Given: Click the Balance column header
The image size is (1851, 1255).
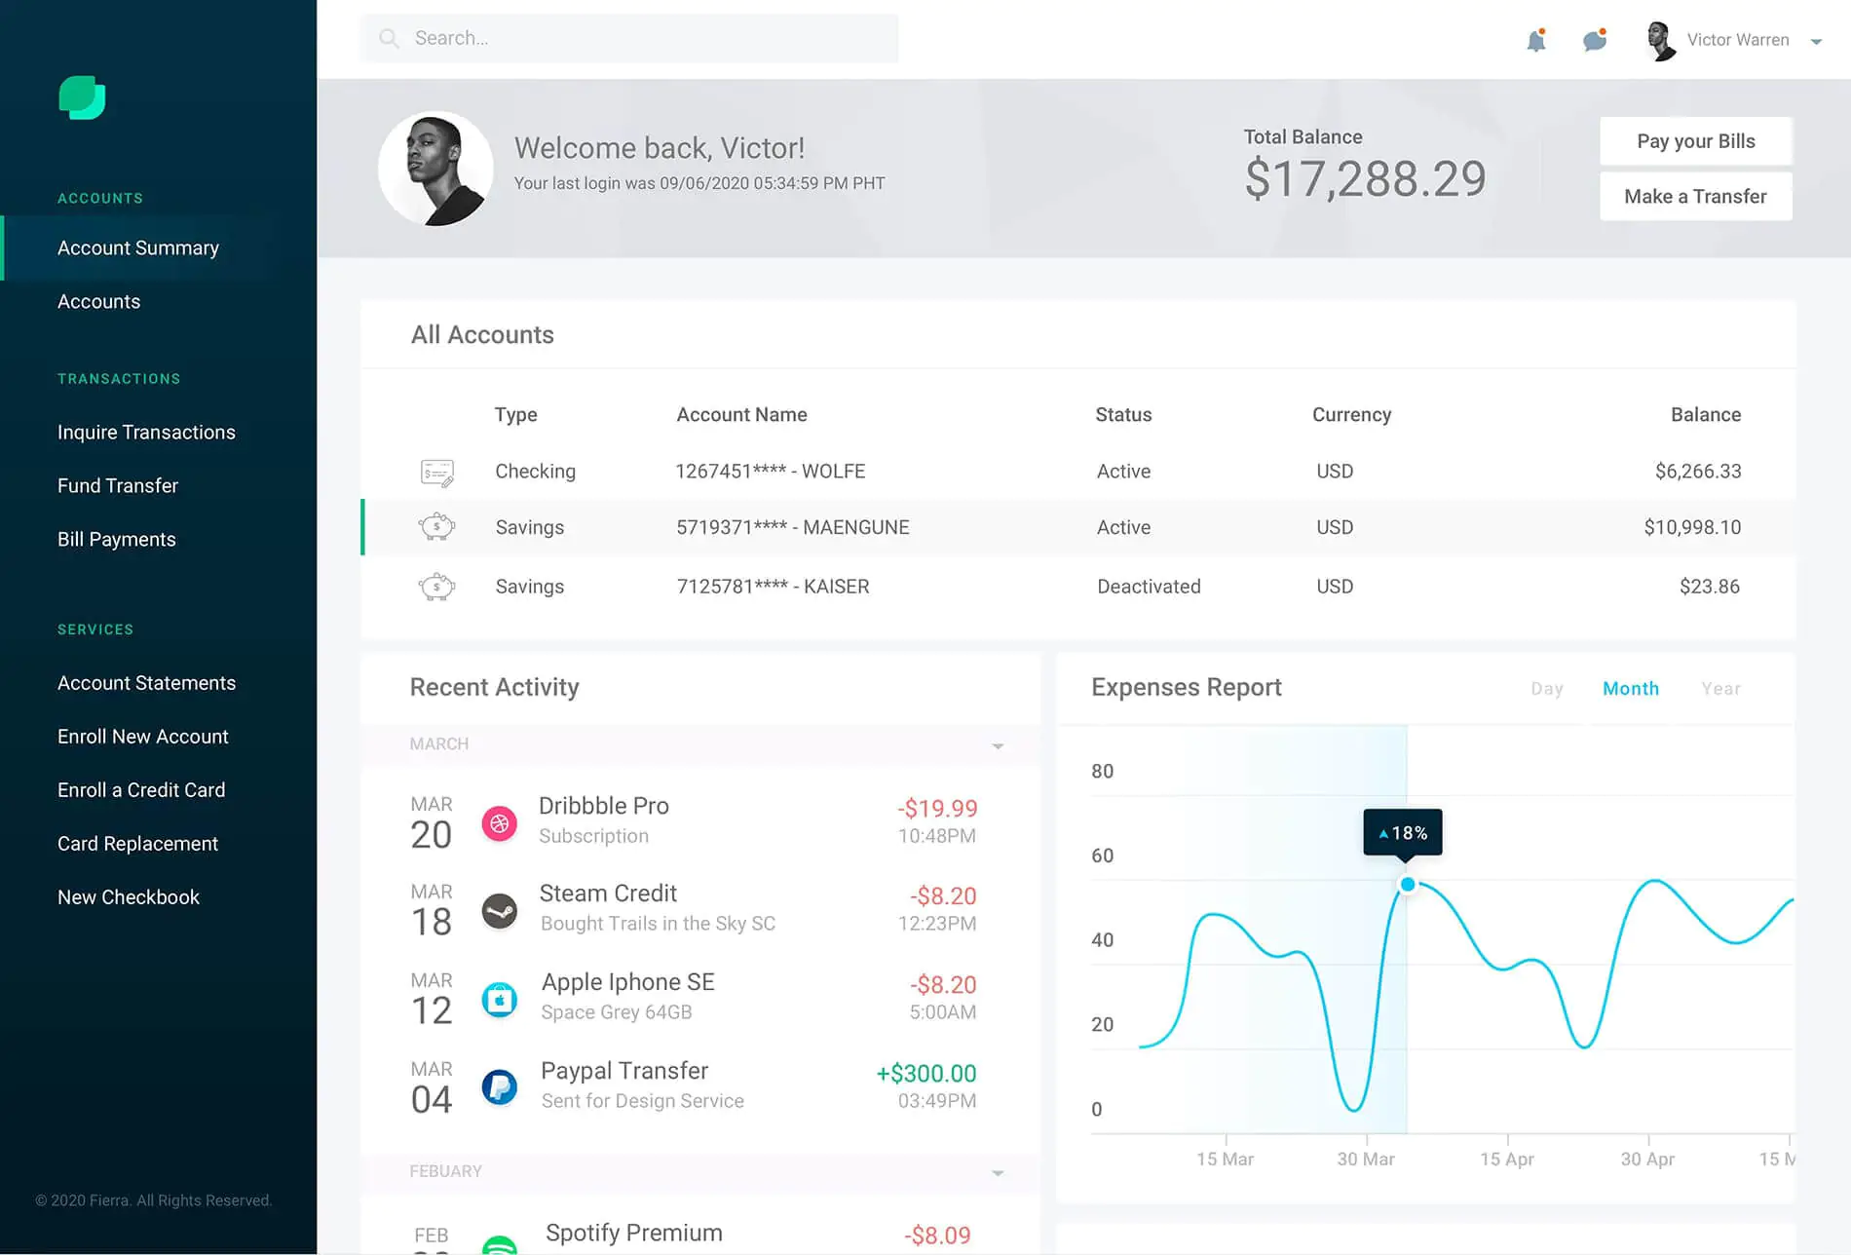Looking at the screenshot, I should point(1706,414).
